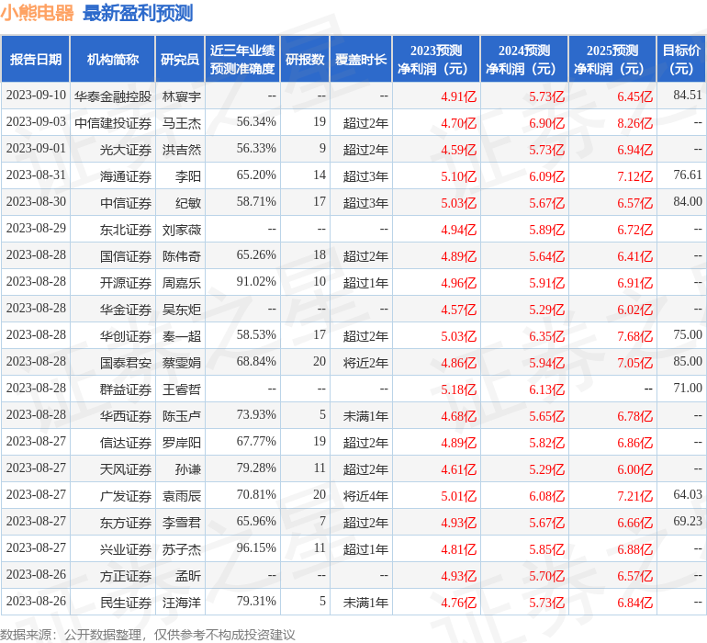Click researcher name 李阳
This screenshot has height=643, width=707.
(188, 176)
